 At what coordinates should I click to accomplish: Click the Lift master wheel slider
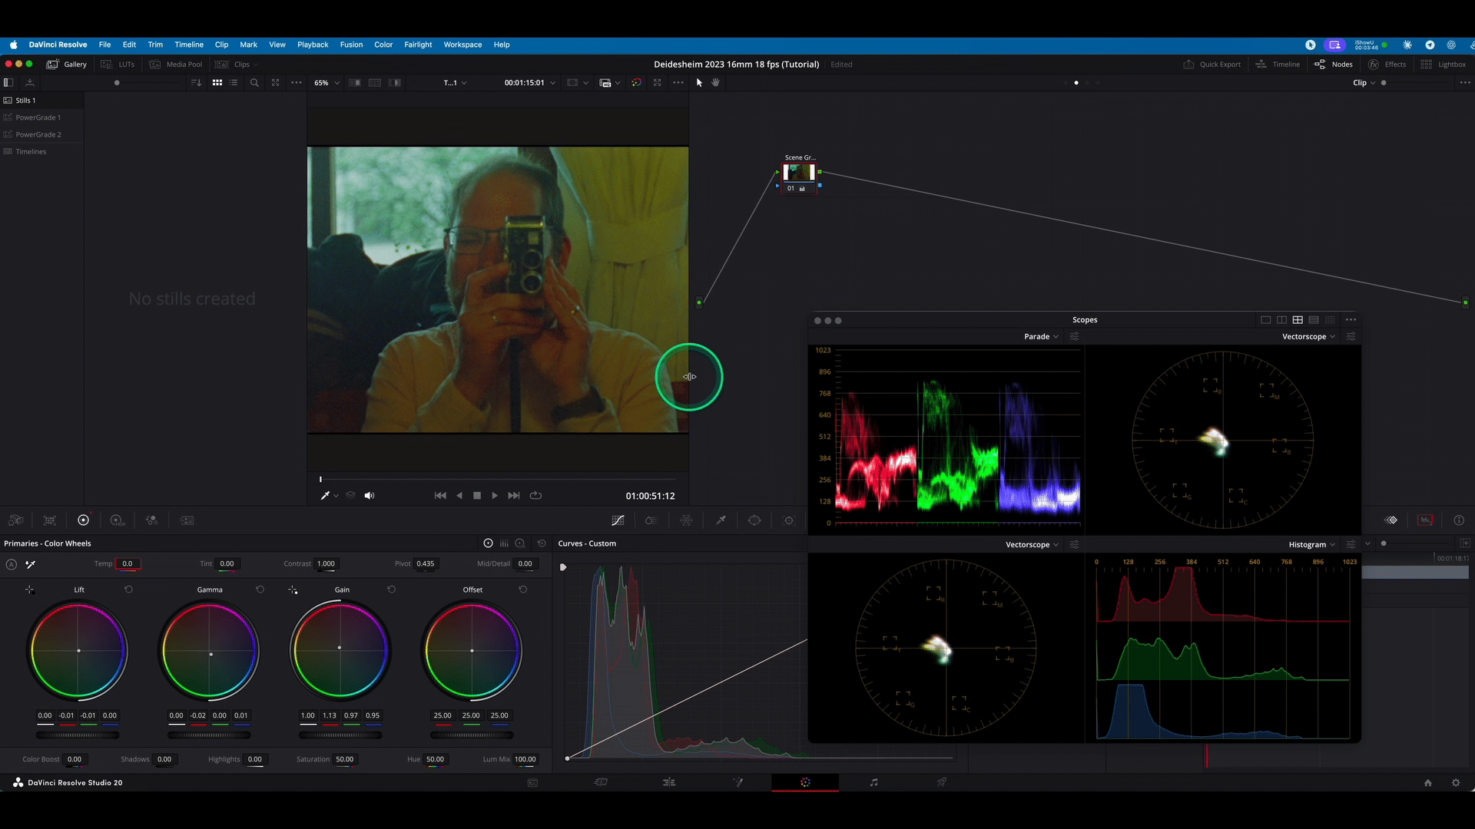tap(78, 735)
